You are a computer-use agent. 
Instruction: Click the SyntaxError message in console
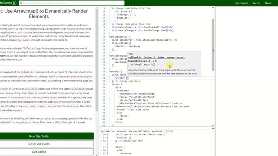pyautogui.click(x=137, y=131)
